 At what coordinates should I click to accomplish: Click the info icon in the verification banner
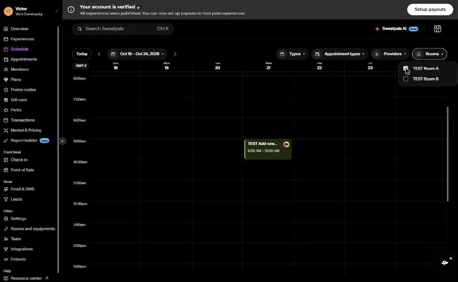[x=71, y=10]
